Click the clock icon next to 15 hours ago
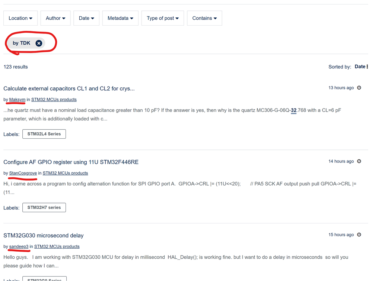 click(359, 235)
